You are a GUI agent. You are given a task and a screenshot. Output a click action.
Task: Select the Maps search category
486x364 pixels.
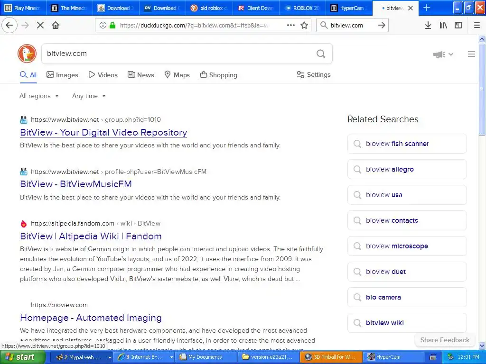(x=177, y=75)
